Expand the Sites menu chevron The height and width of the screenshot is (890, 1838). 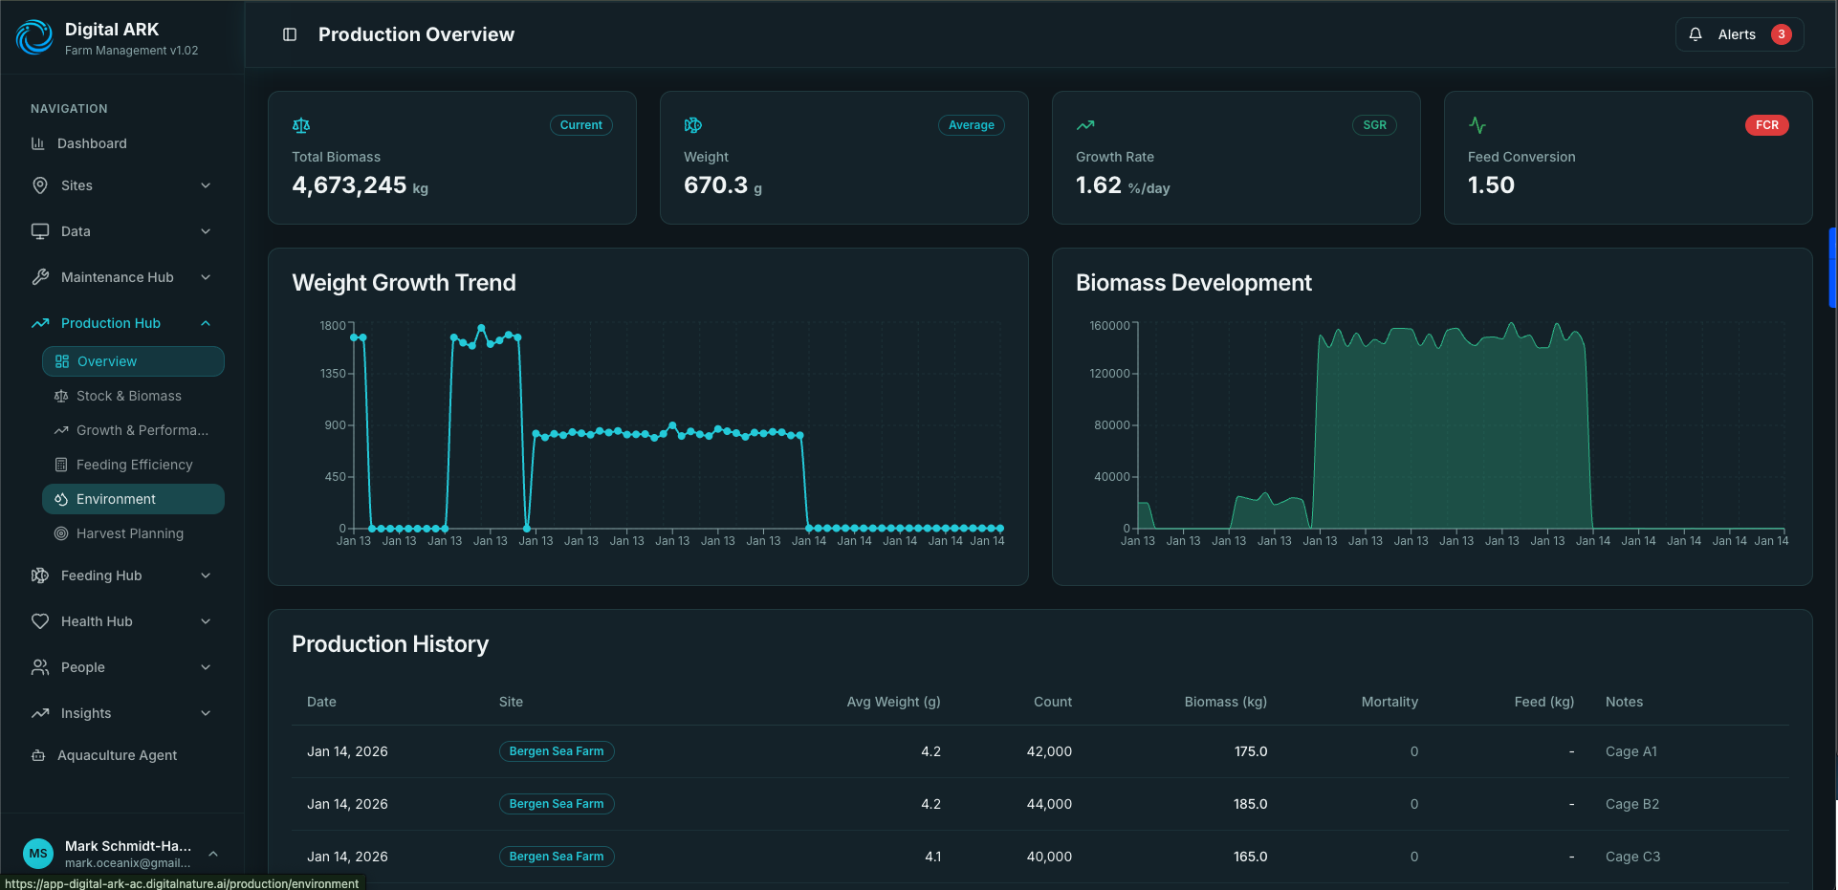point(206,185)
